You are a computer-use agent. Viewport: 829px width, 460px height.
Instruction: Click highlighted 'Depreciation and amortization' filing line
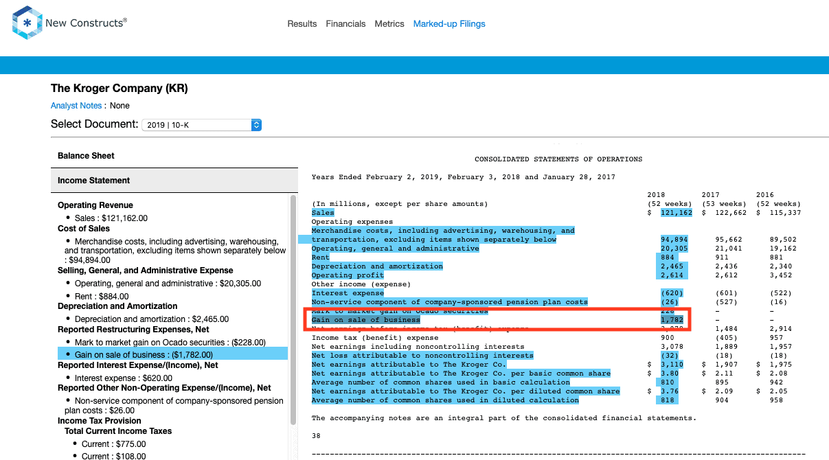tap(377, 266)
